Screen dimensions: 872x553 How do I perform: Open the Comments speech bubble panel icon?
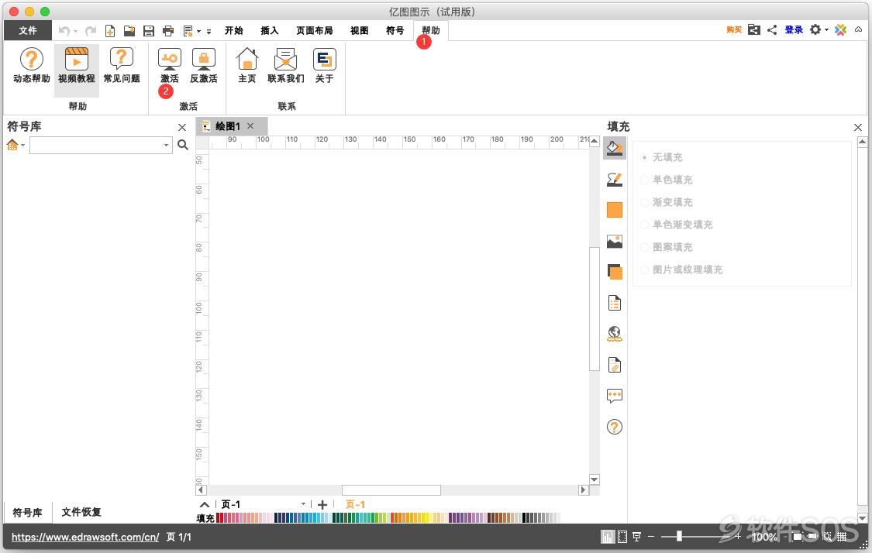[x=615, y=396]
